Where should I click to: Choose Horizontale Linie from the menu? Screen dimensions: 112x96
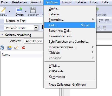(x=61, y=36)
